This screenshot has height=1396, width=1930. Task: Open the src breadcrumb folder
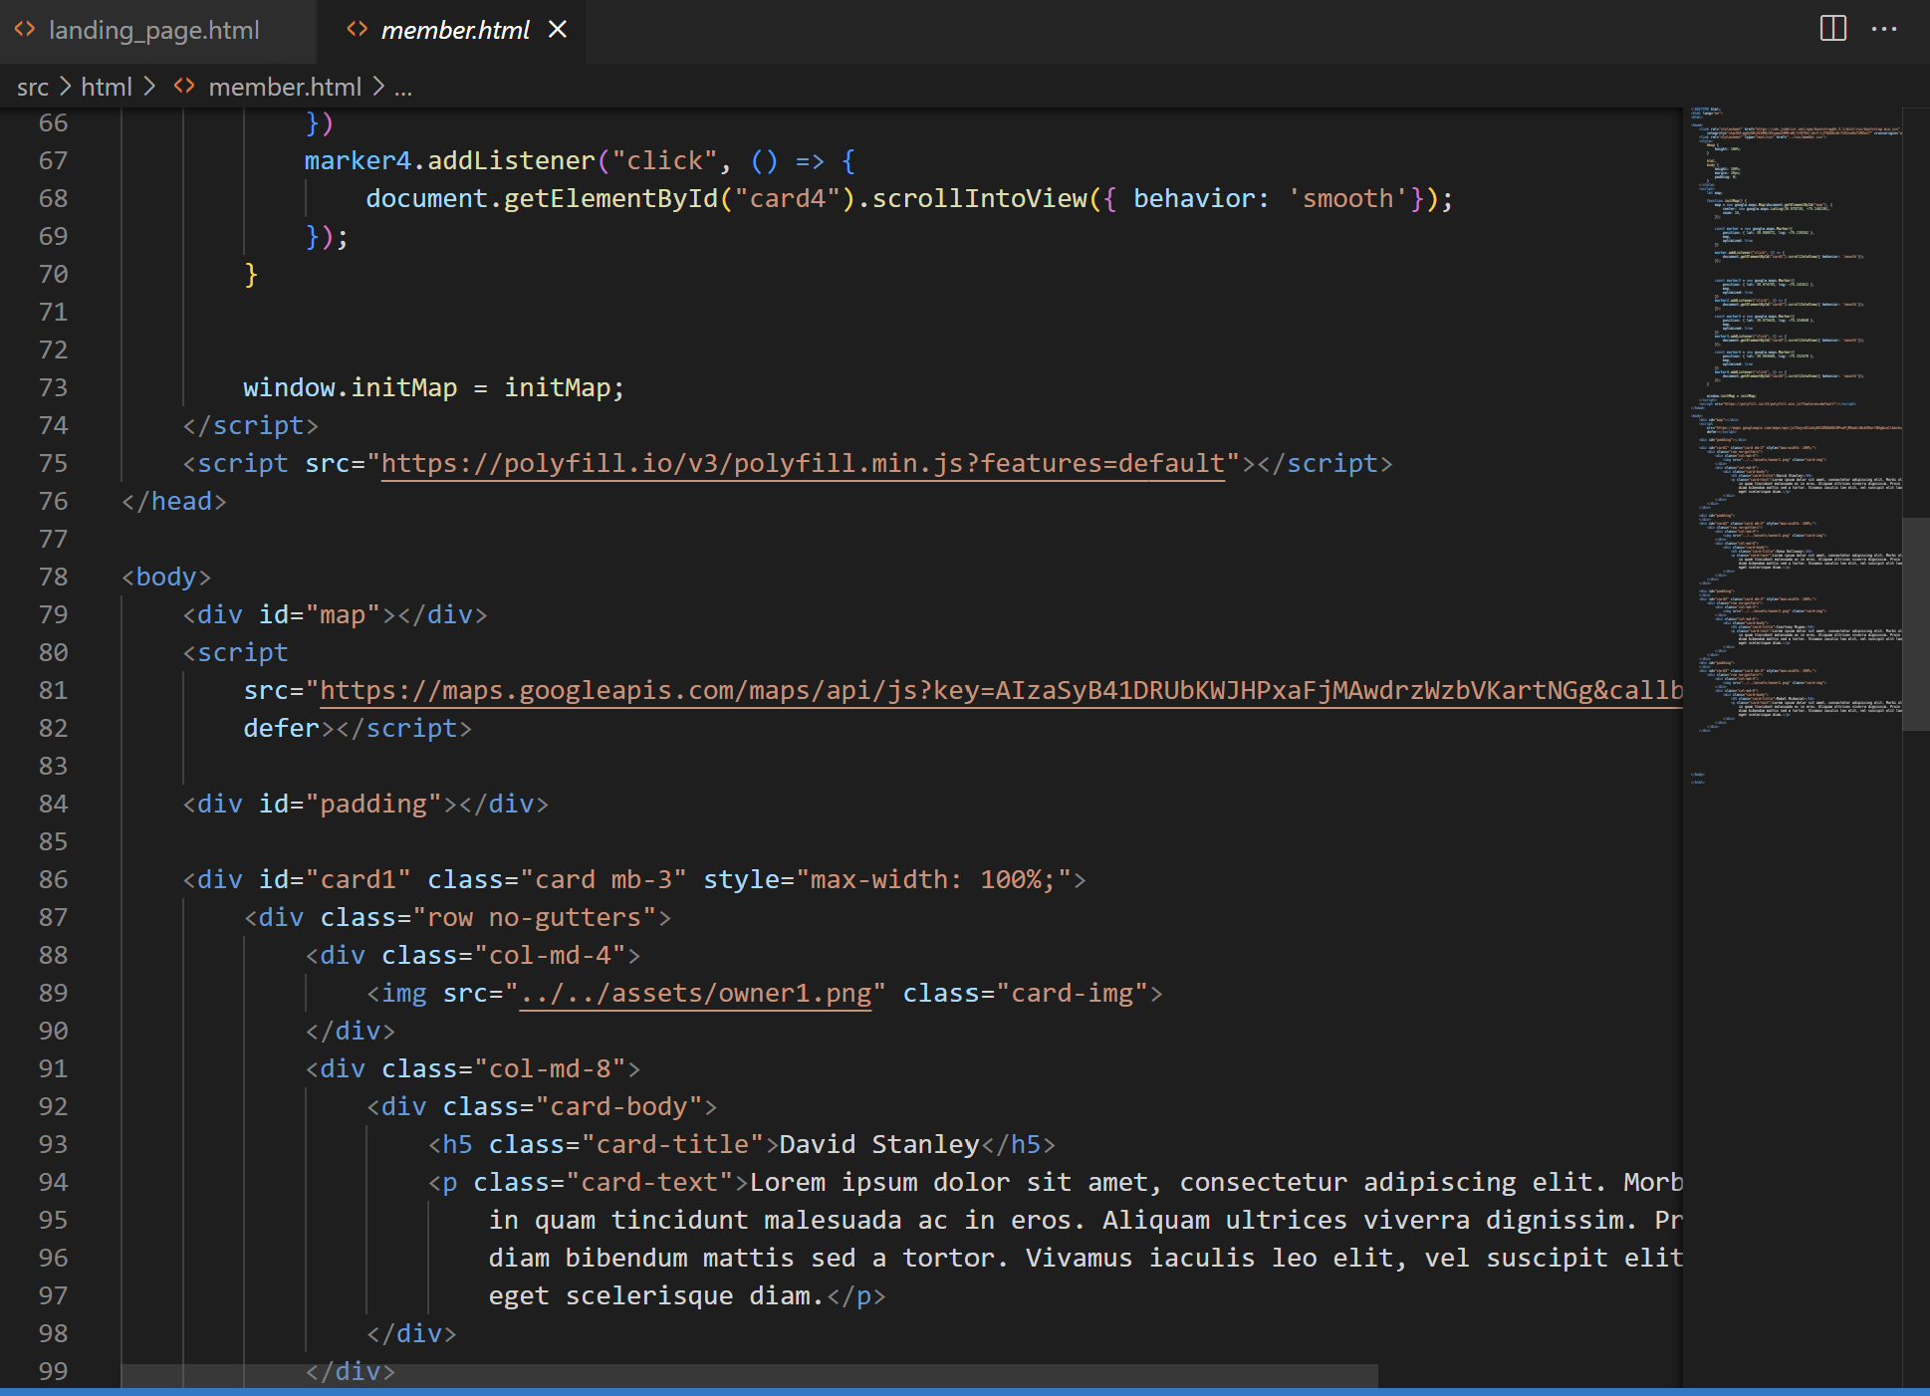(x=32, y=88)
